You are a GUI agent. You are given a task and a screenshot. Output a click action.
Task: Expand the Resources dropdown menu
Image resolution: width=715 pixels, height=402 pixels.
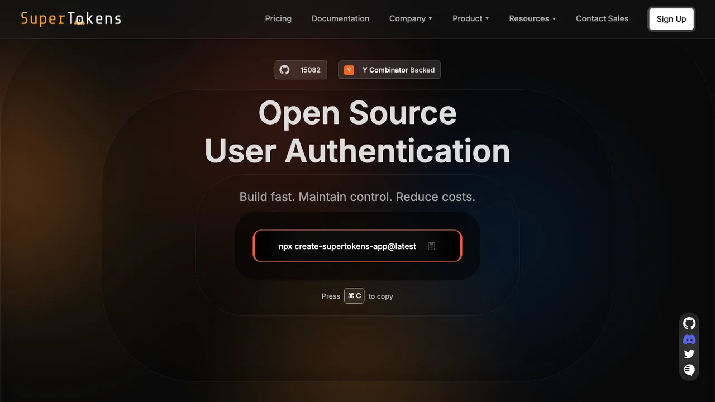[x=532, y=18]
